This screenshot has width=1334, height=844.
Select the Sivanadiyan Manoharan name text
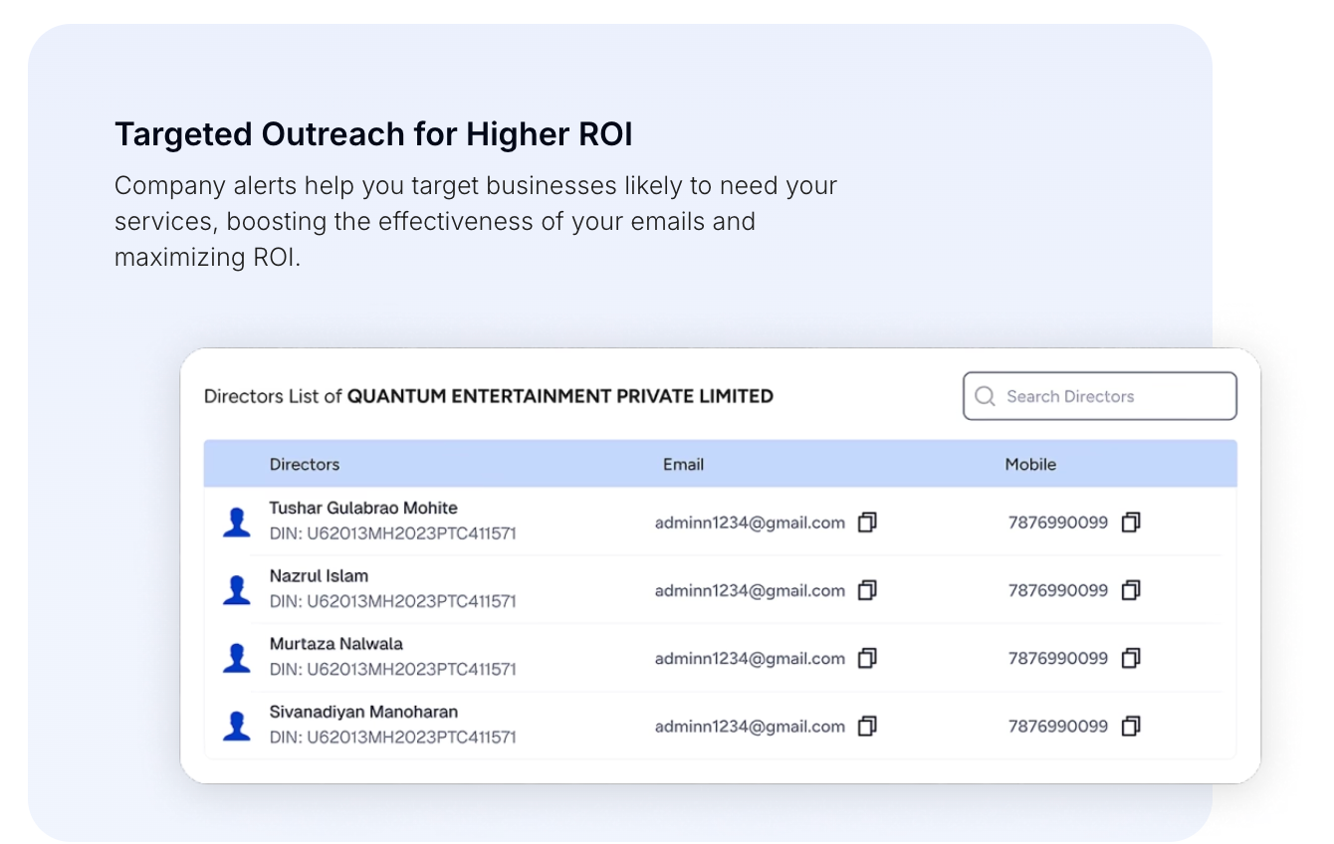(363, 712)
